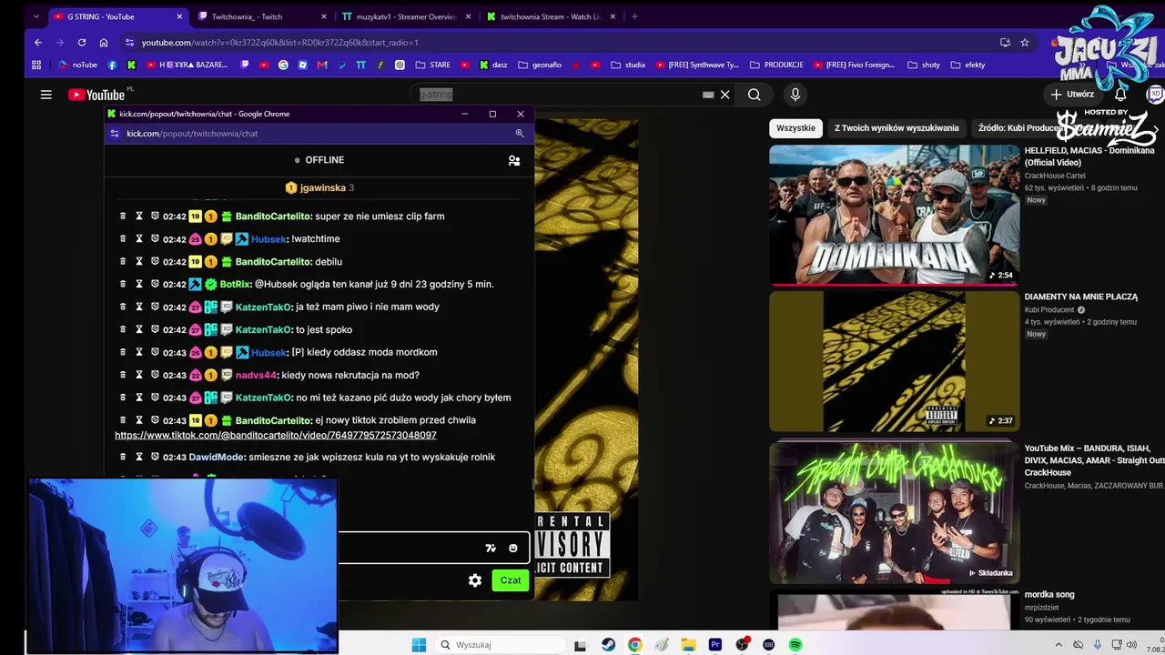This screenshot has width=1165, height=655.
Task: Open the shoty bookmarks folder
Action: click(924, 65)
